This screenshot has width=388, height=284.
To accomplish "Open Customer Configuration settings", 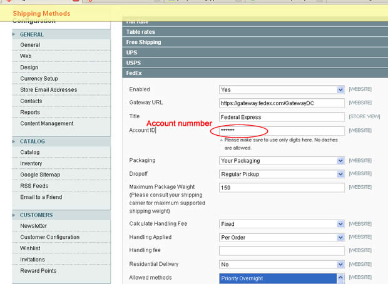I will pos(50,237).
